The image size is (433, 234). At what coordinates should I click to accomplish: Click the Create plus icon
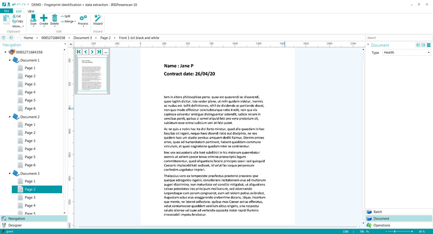[44, 18]
